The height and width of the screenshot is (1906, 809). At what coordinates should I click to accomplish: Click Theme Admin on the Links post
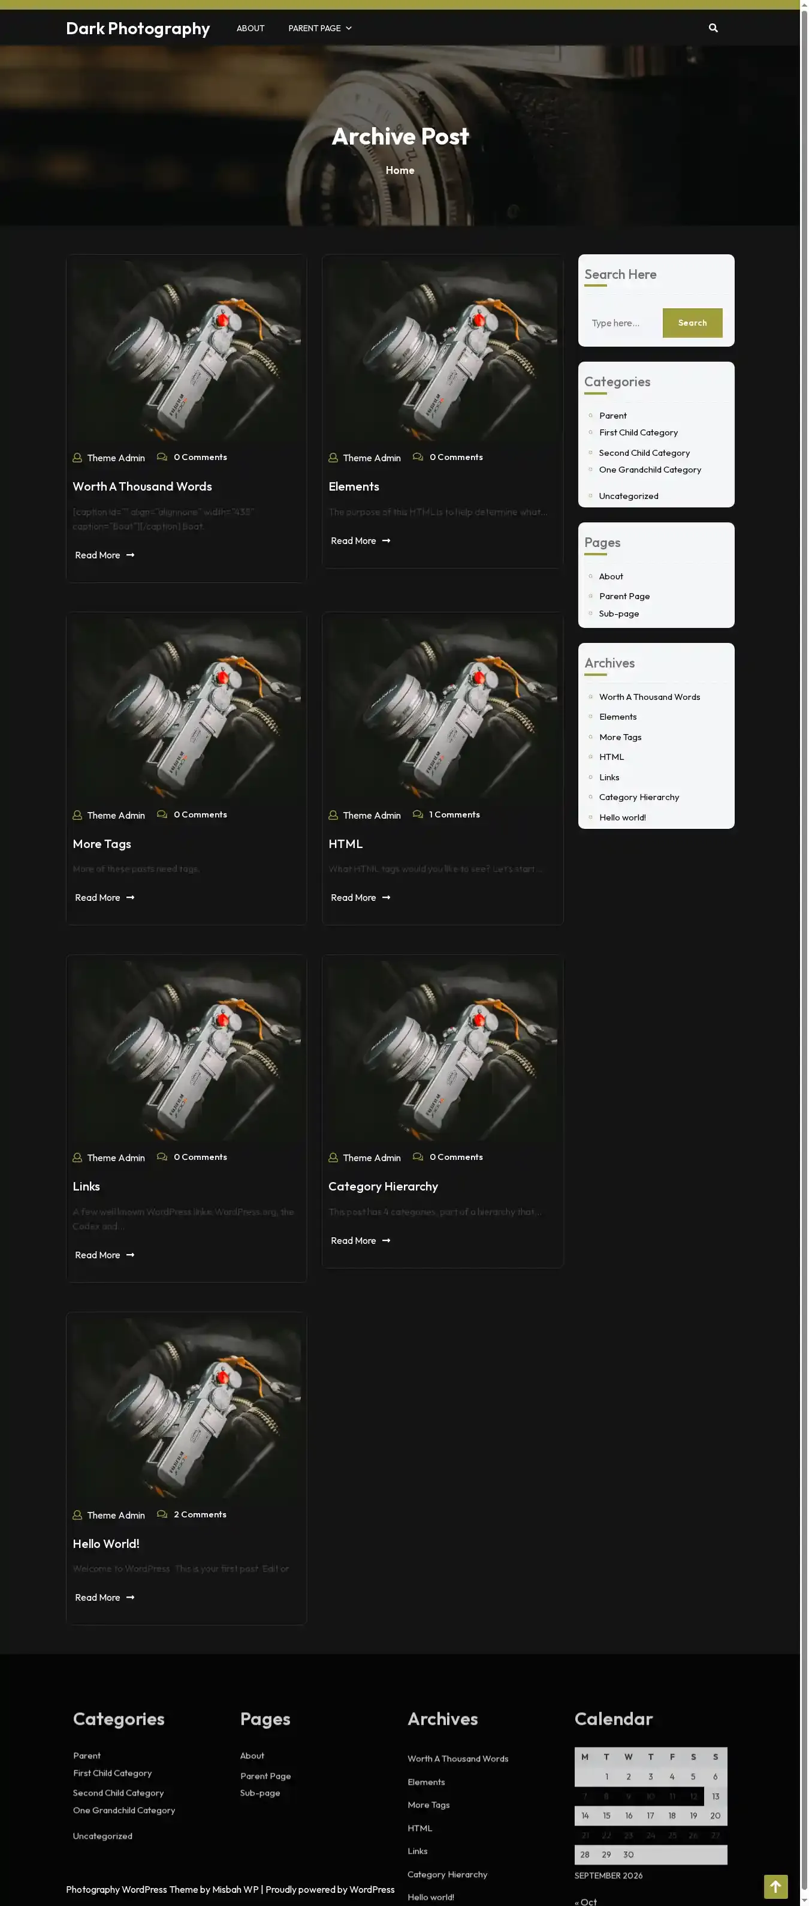coord(116,1158)
